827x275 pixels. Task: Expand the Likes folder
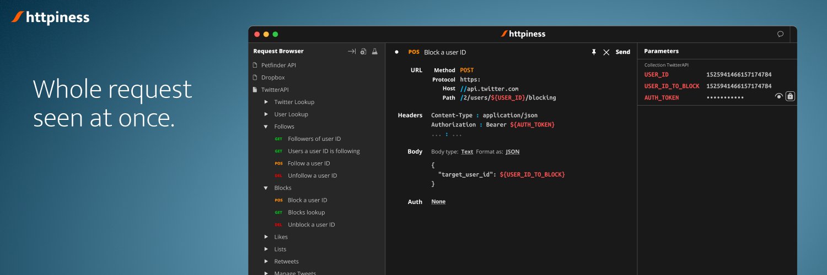[266, 237]
